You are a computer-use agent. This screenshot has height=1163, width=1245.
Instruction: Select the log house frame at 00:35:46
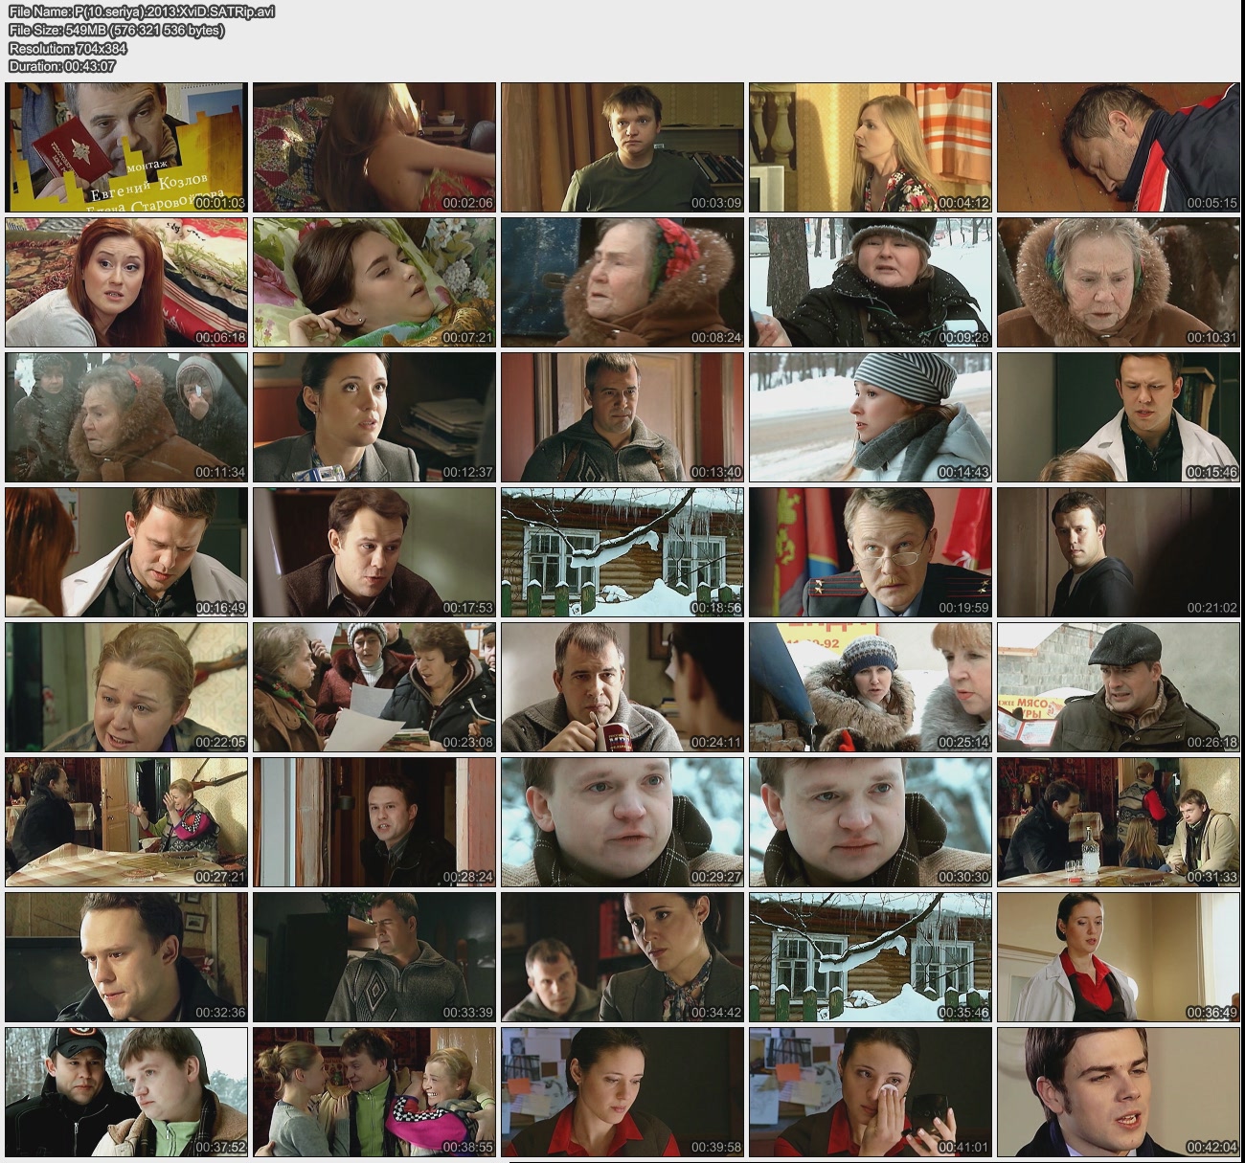(870, 957)
